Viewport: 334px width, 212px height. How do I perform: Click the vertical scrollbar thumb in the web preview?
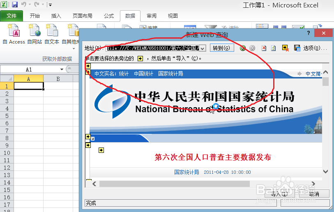[325, 81]
